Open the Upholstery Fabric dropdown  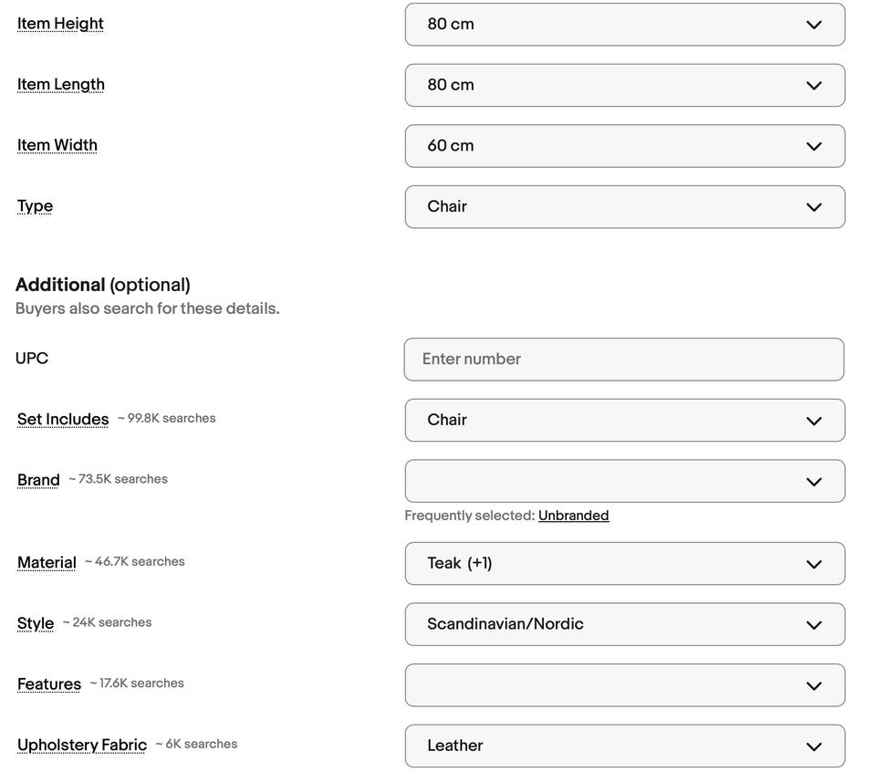tap(624, 746)
